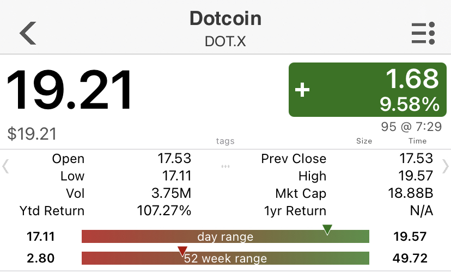Tap the three-dot page indicator
Image resolution: width=451 pixels, height=275 pixels.
click(225, 166)
